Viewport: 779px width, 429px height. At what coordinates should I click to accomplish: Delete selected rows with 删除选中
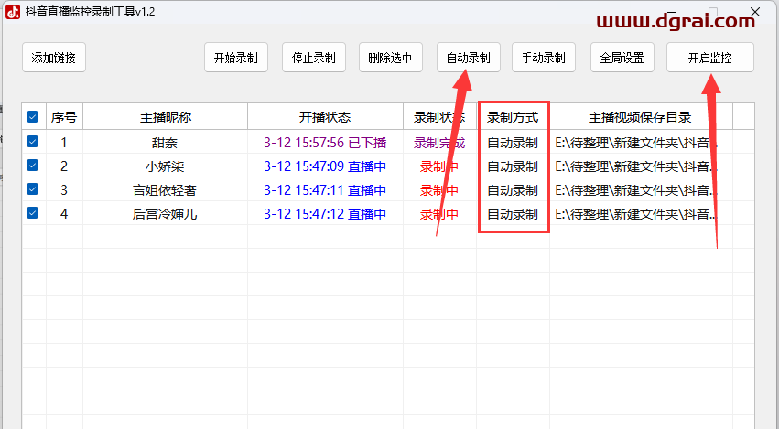(x=391, y=58)
